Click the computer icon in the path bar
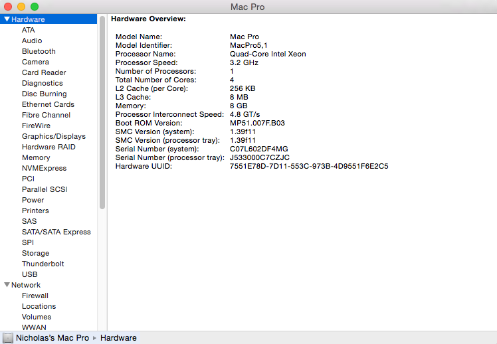497x344 pixels. 8,338
